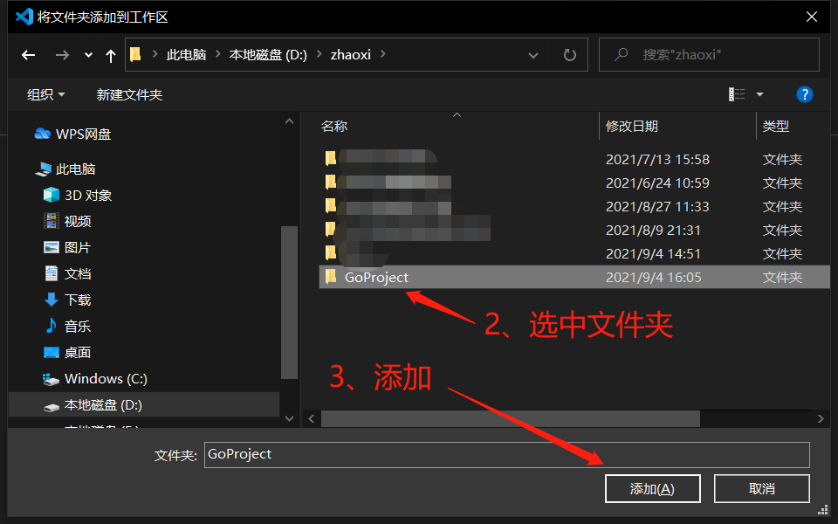Click the file list scroll left arrow
This screenshot has height=524, width=838.
tap(312, 418)
